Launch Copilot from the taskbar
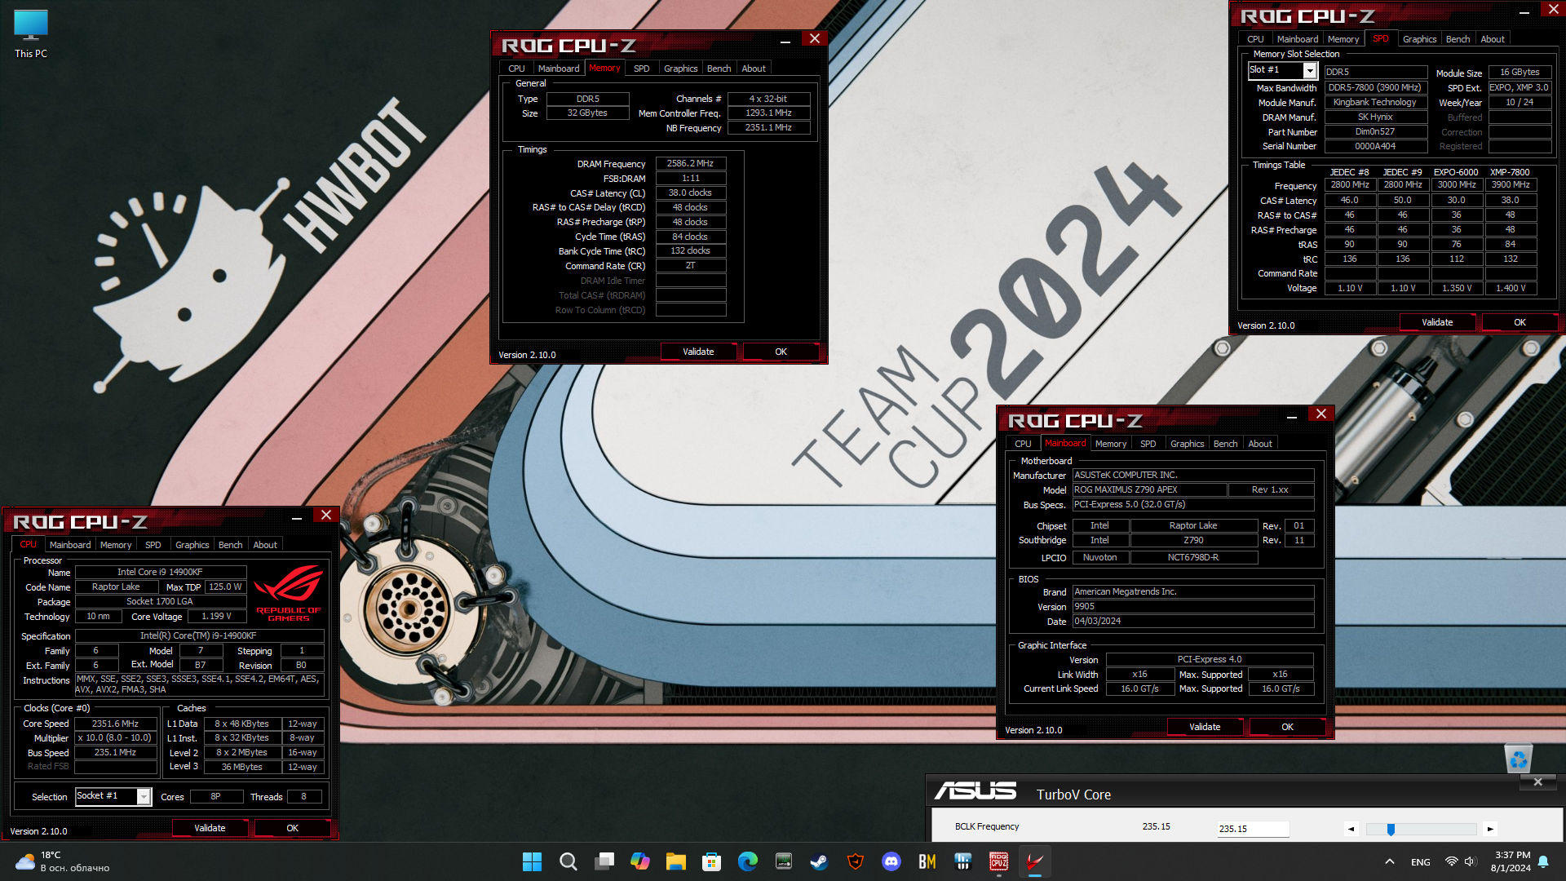The height and width of the screenshot is (881, 1566). click(x=640, y=861)
